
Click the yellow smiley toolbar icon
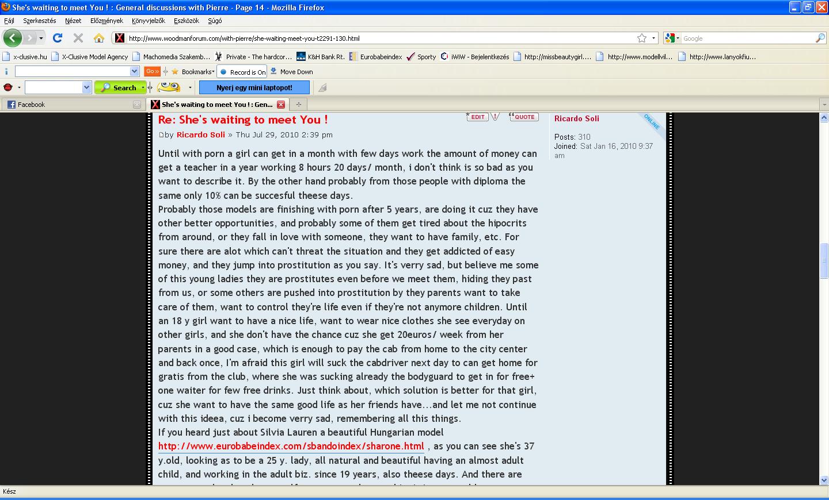tap(169, 87)
